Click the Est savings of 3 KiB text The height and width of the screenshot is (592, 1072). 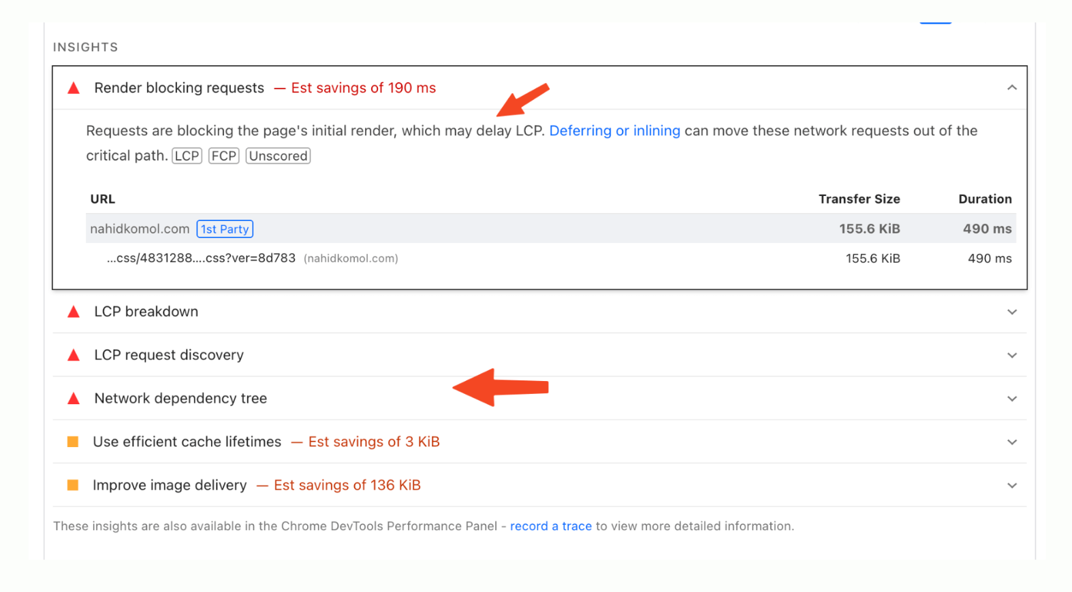pyautogui.click(x=374, y=442)
